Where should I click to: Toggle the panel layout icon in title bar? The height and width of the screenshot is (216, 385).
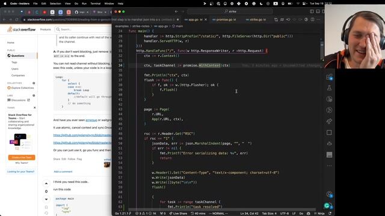[x=318, y=11]
